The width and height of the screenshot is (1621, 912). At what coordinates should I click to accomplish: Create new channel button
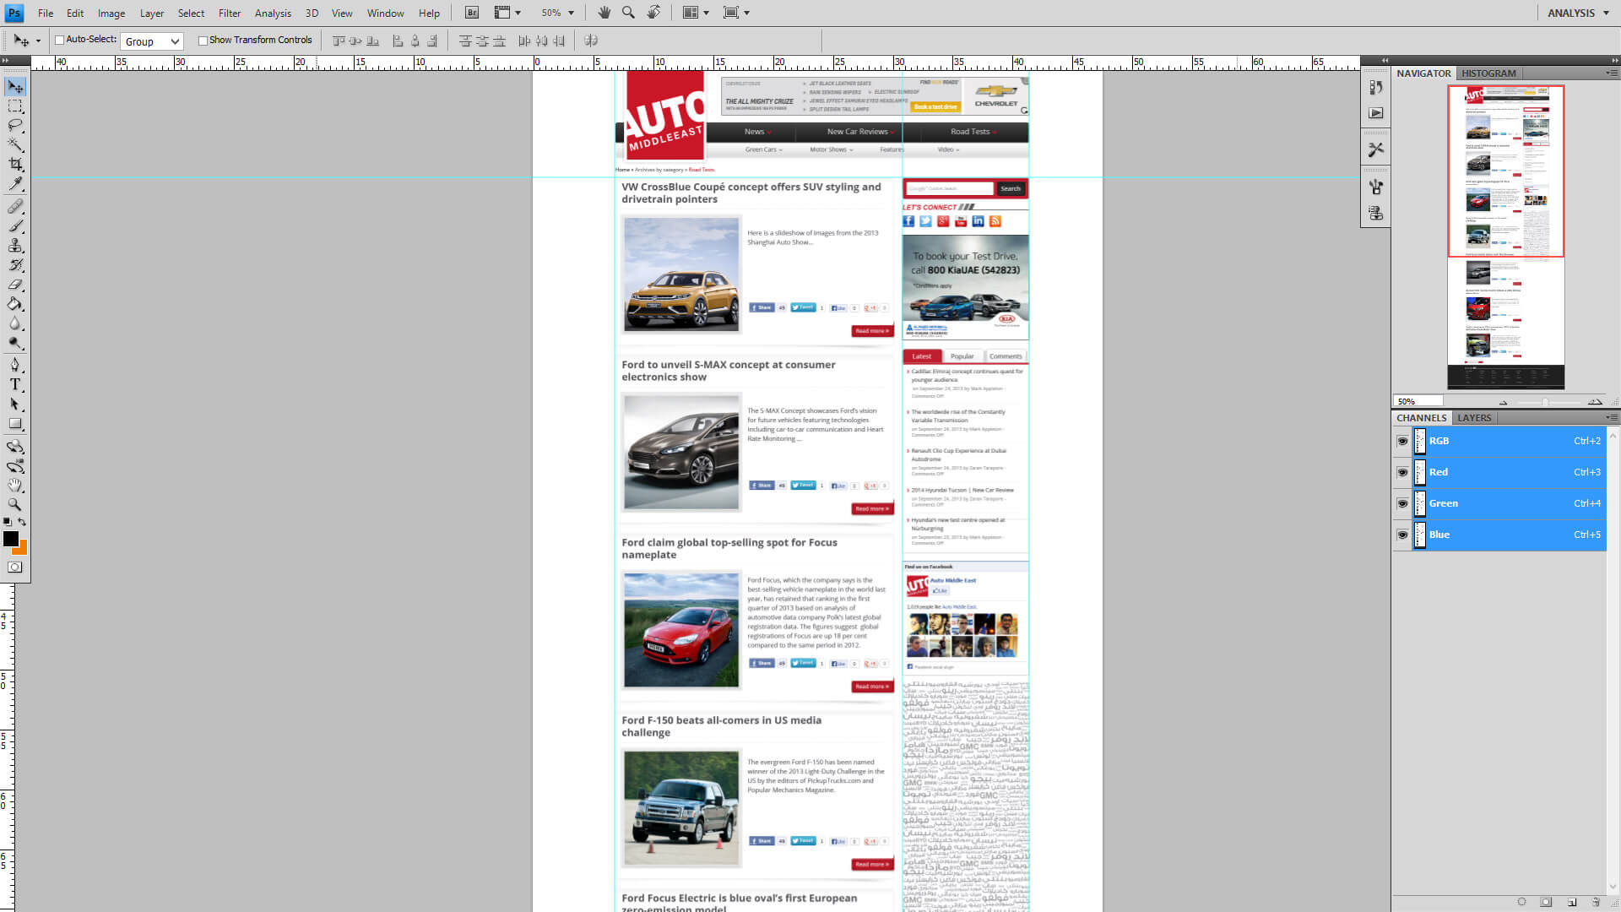[x=1572, y=902]
